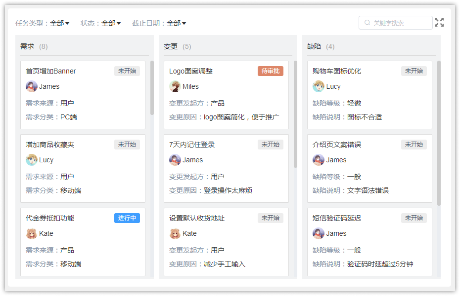Open the 购物车图标优化 card title
The image size is (460, 296).
click(x=337, y=71)
